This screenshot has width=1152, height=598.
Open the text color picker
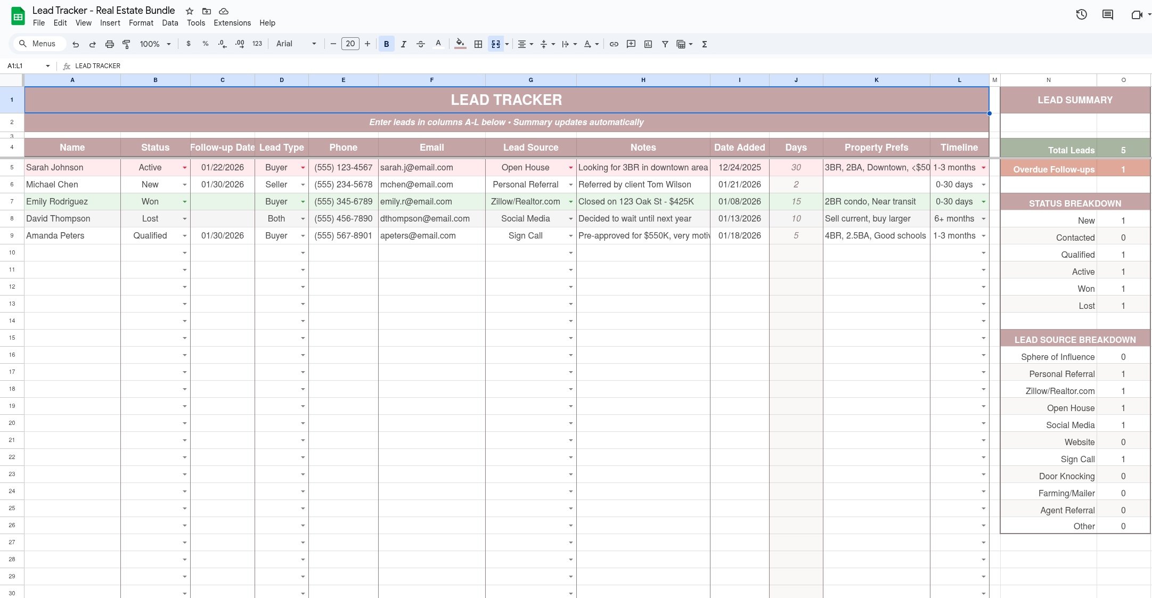click(438, 44)
